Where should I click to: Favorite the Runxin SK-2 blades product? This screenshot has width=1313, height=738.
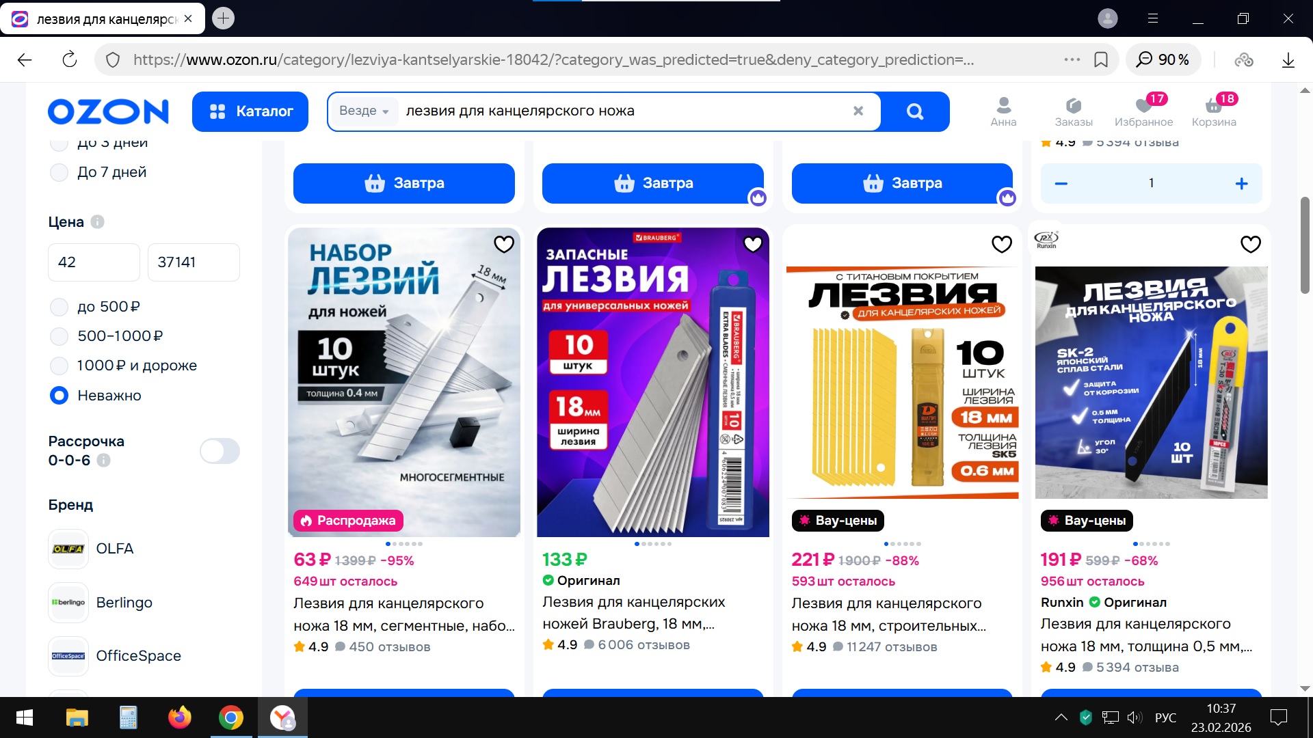(x=1251, y=244)
